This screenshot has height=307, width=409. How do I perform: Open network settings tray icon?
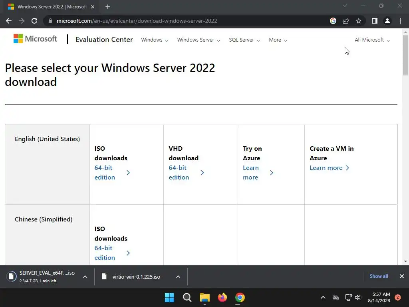click(348, 297)
